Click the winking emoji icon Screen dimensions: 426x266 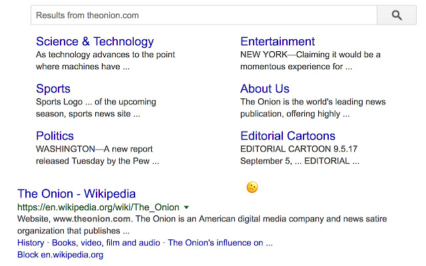[x=252, y=188]
